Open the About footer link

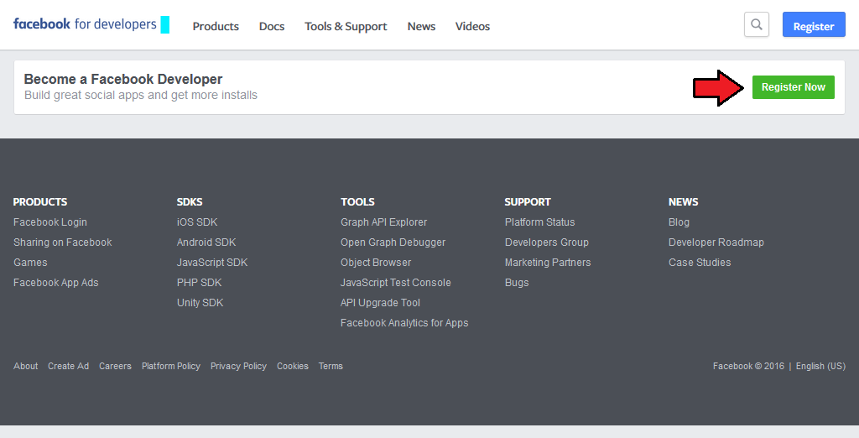[26, 366]
